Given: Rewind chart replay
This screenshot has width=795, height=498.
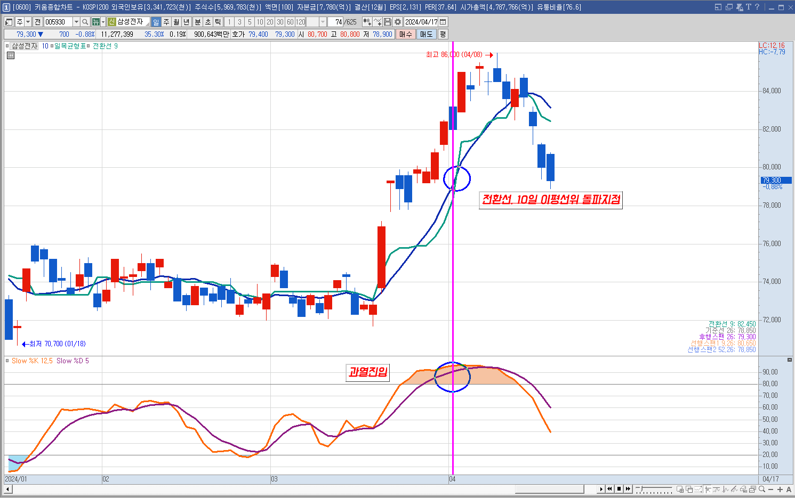Looking at the screenshot, I should click(x=609, y=489).
